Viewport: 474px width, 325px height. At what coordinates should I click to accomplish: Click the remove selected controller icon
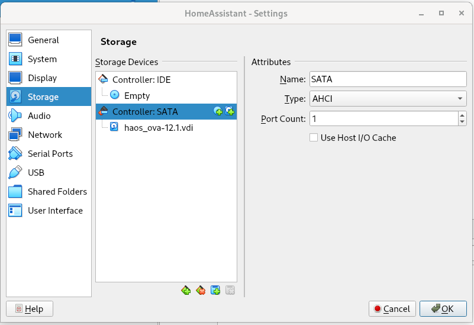click(x=201, y=290)
